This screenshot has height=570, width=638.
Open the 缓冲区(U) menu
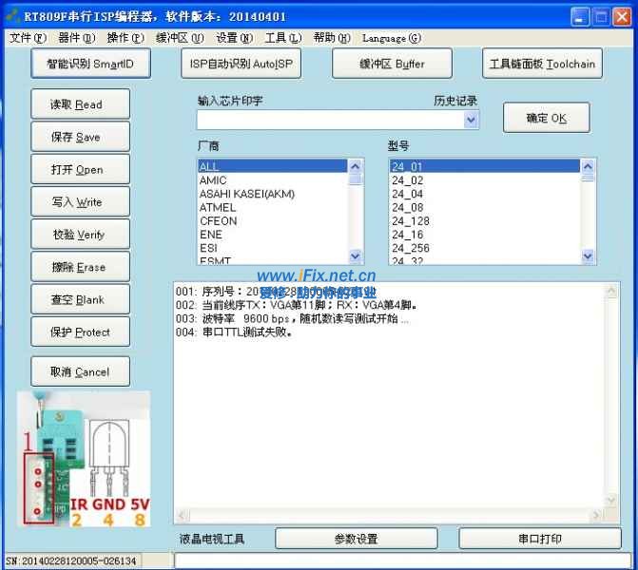(x=180, y=38)
